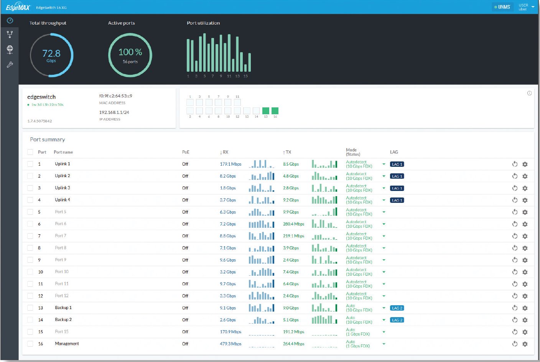Screen dimensions: 540x362
Task: Click the info icon in port panel
Action: [x=529, y=93]
